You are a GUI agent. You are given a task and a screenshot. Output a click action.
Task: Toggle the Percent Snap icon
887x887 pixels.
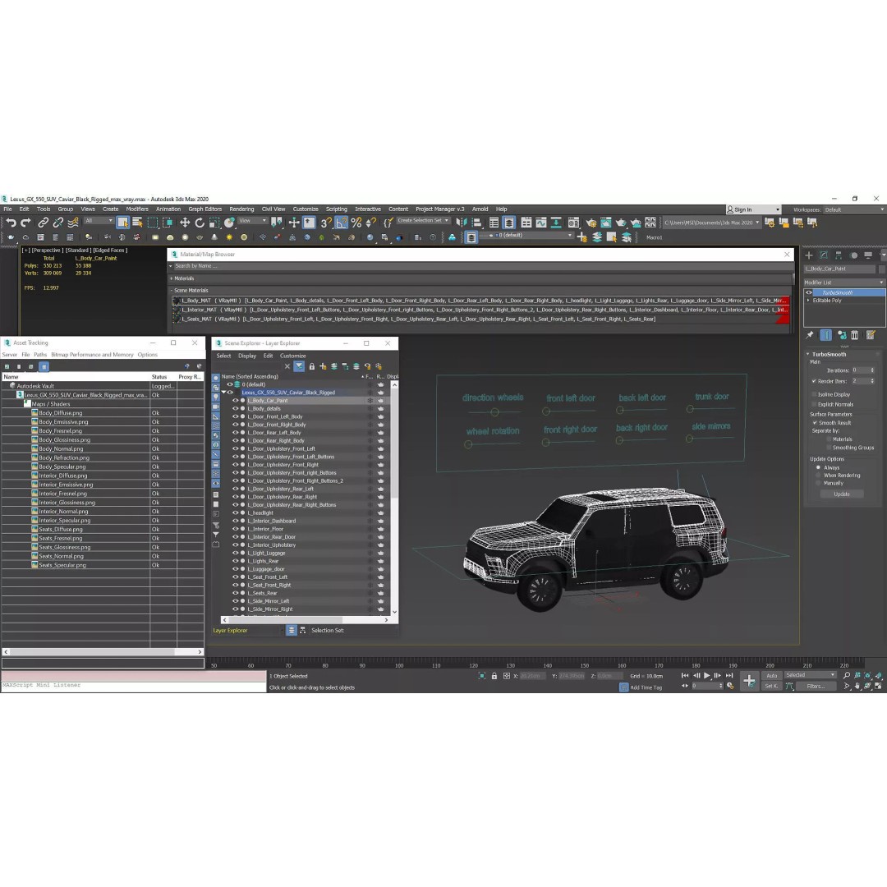pos(356,223)
